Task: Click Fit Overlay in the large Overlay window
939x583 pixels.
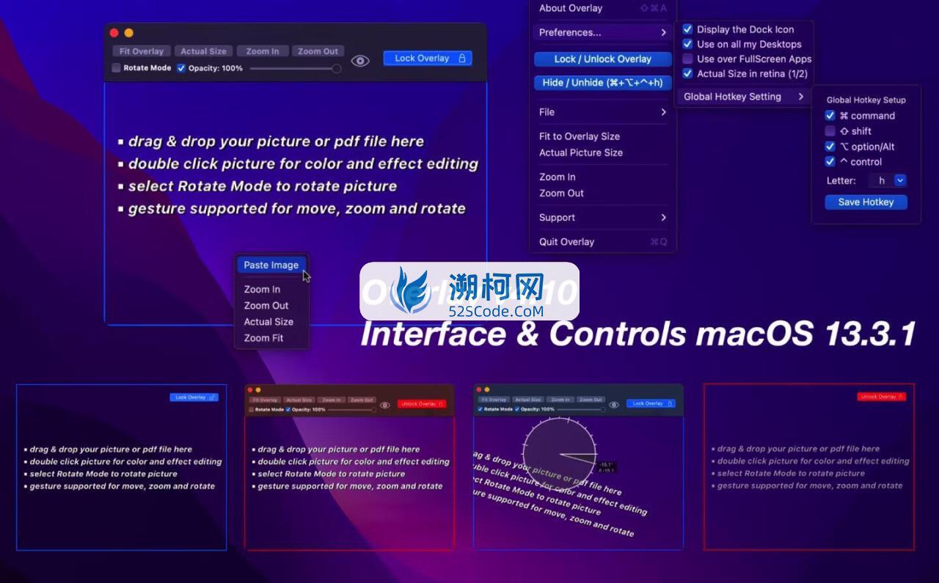Action: (142, 51)
